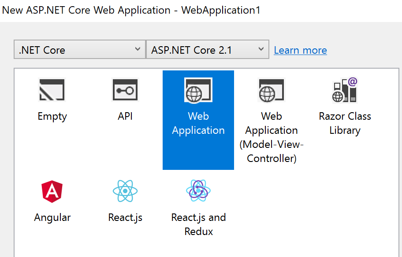Screen dimensions: 402x257
Task: Open the ASP.NET Core 2.1 version dropdown
Action: click(x=208, y=49)
